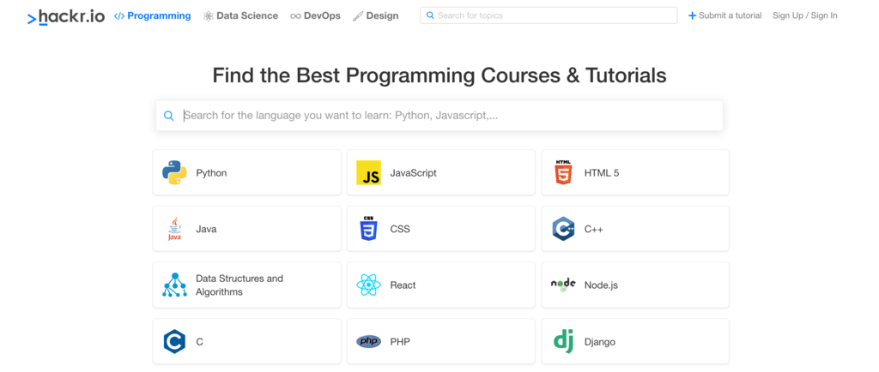The image size is (879, 372).
Task: Select the C language label
Action: point(199,341)
